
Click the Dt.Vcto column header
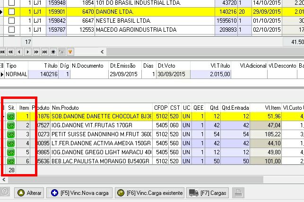[173, 66]
